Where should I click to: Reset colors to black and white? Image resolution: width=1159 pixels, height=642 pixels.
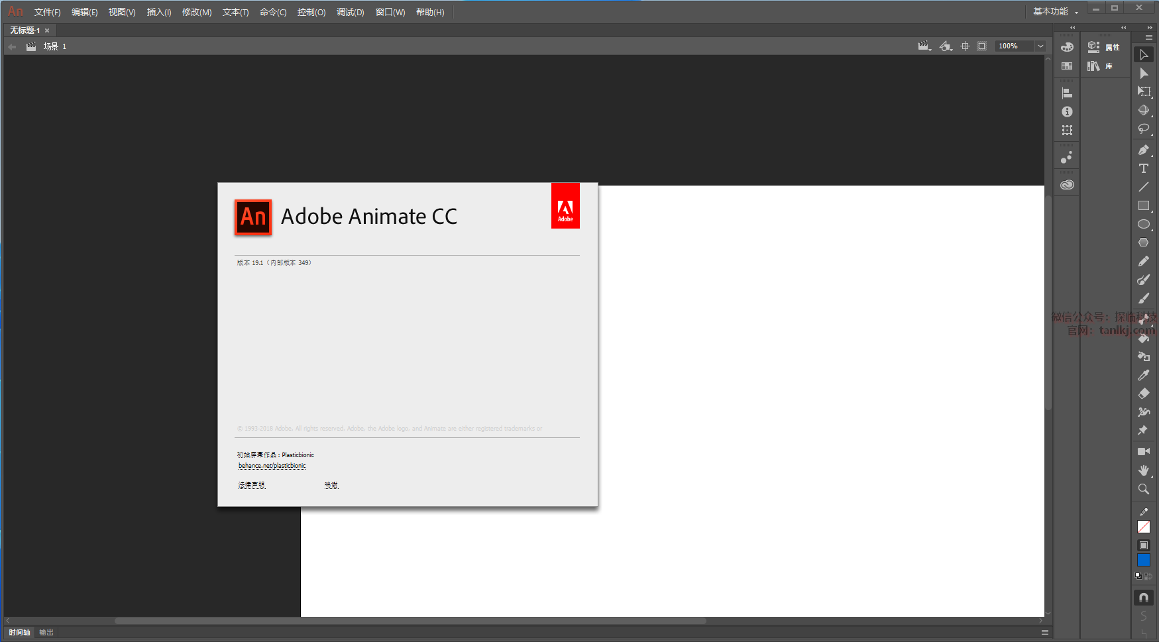coord(1138,576)
